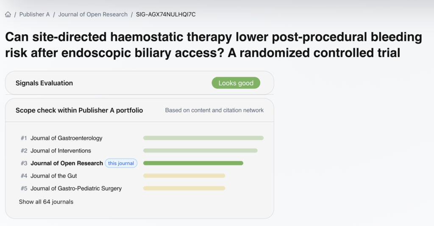Click the dark green Open Research score bar
The height and width of the screenshot is (226, 434).
pyautogui.click(x=193, y=163)
